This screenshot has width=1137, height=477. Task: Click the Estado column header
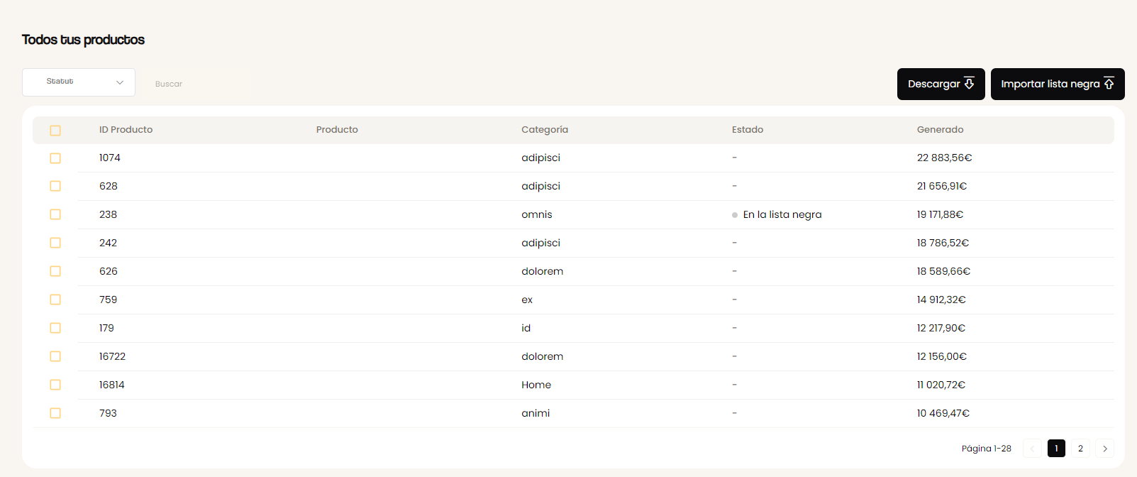[748, 130]
